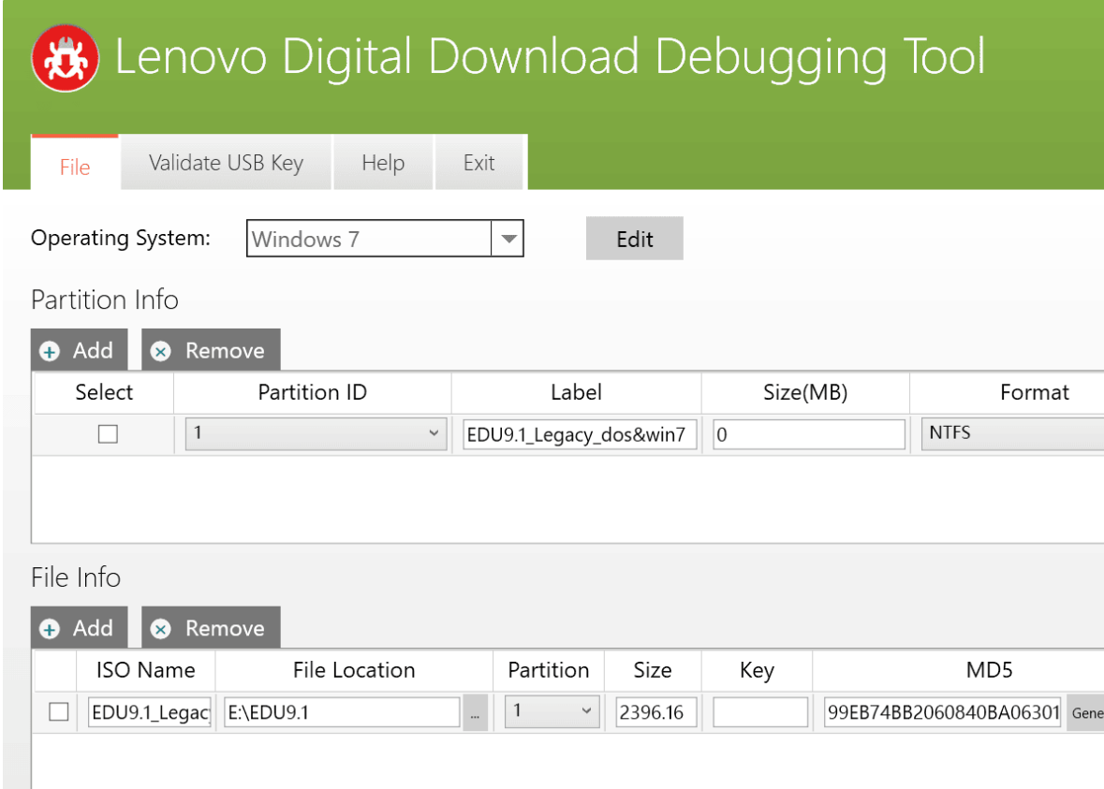Click the X icon on File Info Remove
The height and width of the screenshot is (789, 1104).
click(x=160, y=629)
